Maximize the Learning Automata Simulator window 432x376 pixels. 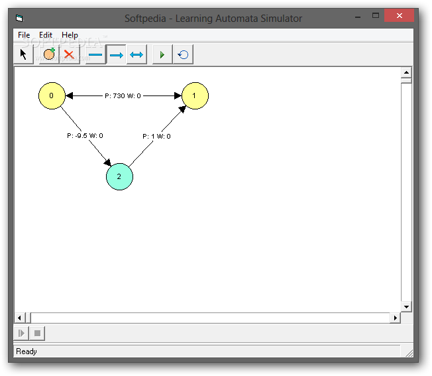point(376,16)
